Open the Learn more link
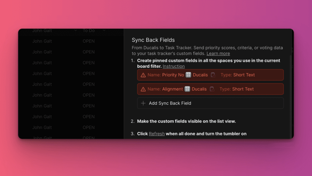Image resolution: width=312 pixels, height=176 pixels. tap(218, 53)
